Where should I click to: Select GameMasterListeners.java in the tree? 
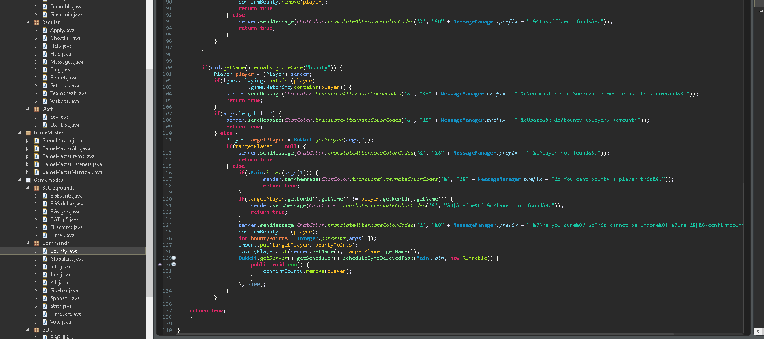(72, 164)
